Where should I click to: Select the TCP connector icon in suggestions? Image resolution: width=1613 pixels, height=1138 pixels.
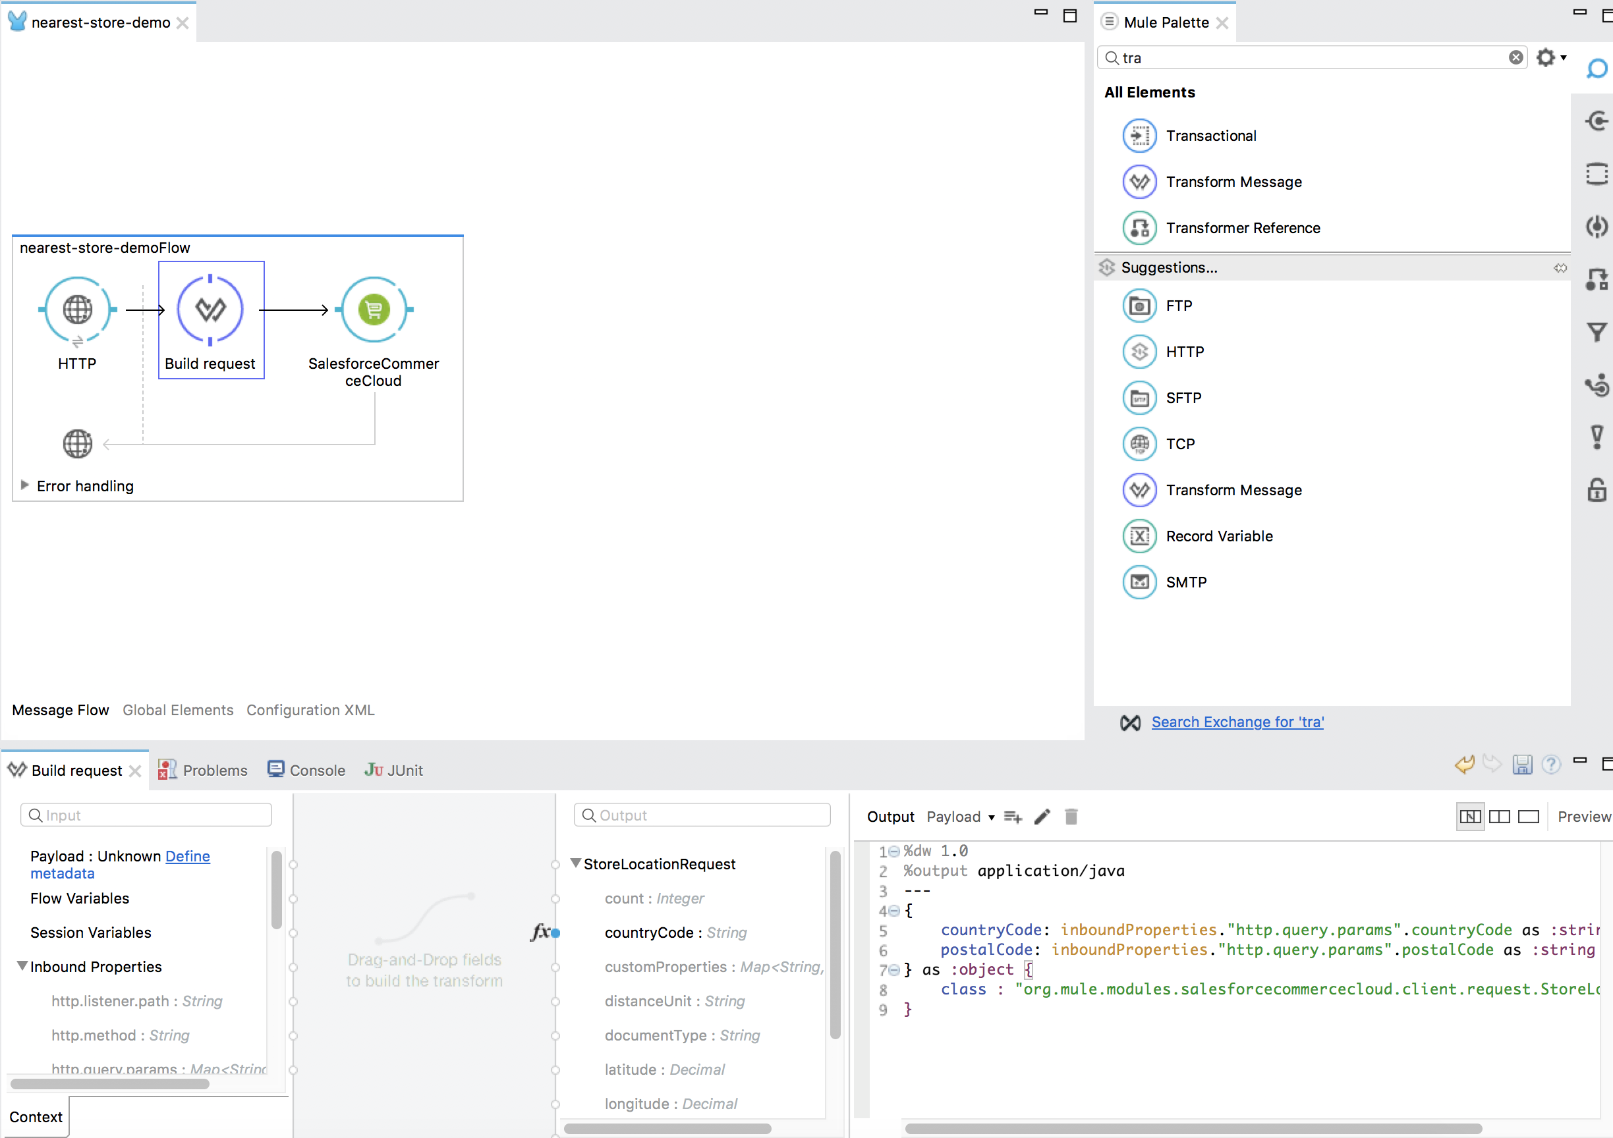1140,443
